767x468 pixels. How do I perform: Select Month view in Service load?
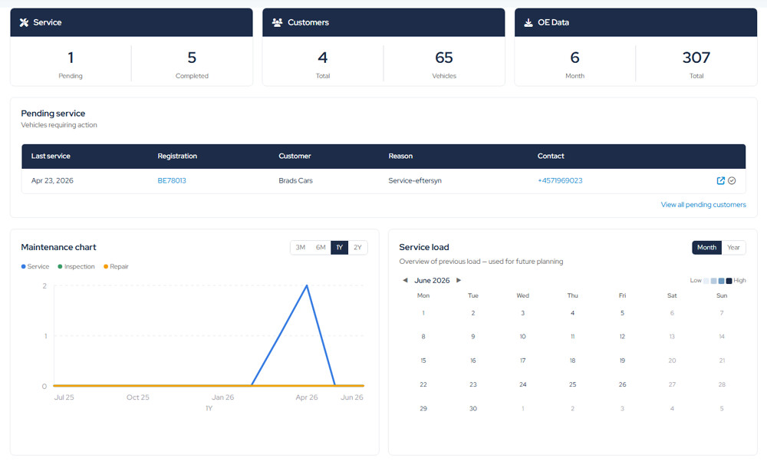click(707, 247)
